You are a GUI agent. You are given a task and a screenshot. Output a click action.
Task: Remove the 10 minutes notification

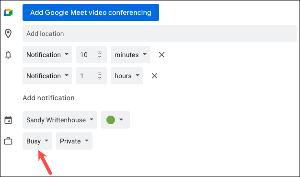(162, 55)
